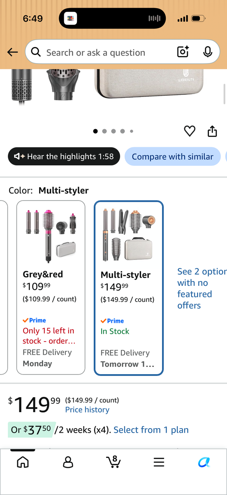Open the account profile icon
This screenshot has width=227, height=495.
click(68, 462)
